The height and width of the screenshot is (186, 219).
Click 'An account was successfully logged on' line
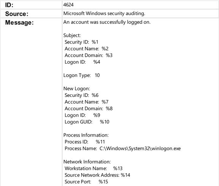107,22
